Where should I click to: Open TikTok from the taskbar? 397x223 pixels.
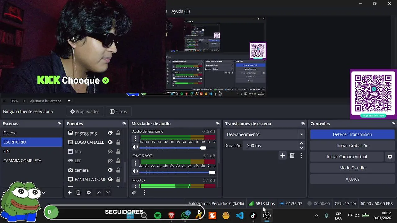point(253,215)
